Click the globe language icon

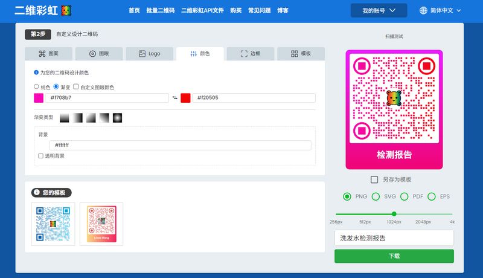pos(423,10)
